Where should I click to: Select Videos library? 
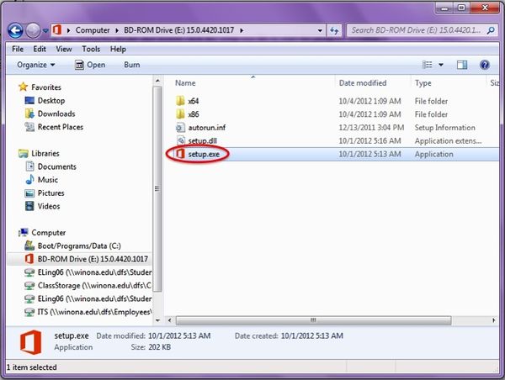click(49, 206)
